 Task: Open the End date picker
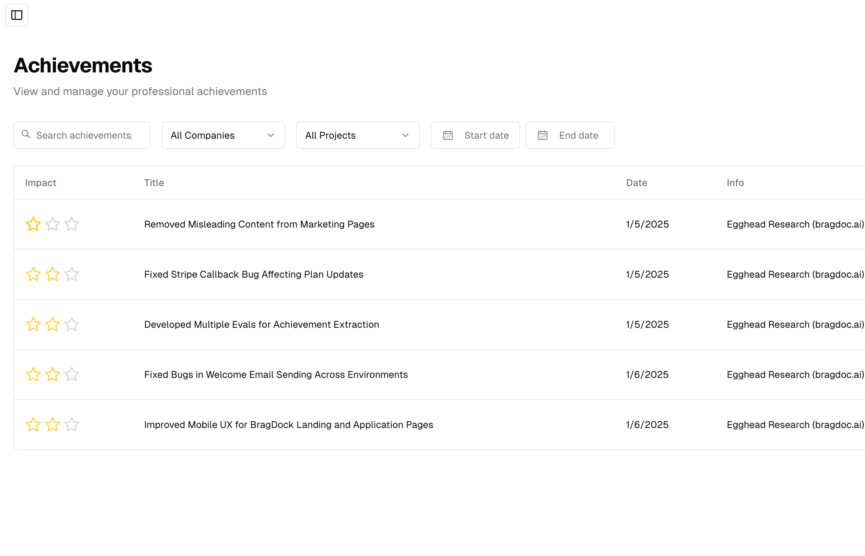(570, 135)
